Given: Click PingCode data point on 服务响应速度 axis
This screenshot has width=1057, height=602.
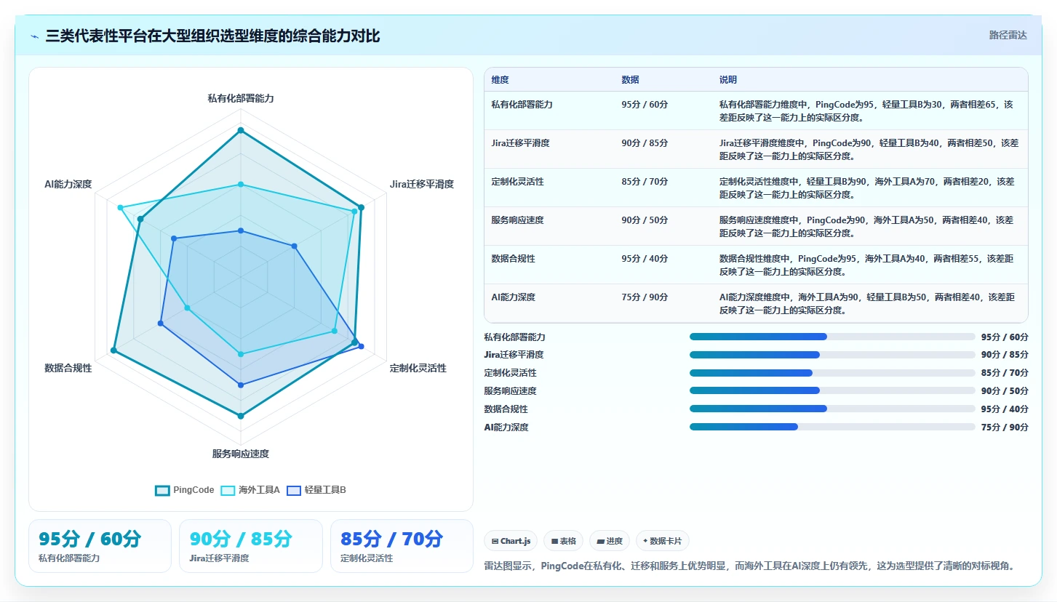Looking at the screenshot, I should click(x=241, y=416).
